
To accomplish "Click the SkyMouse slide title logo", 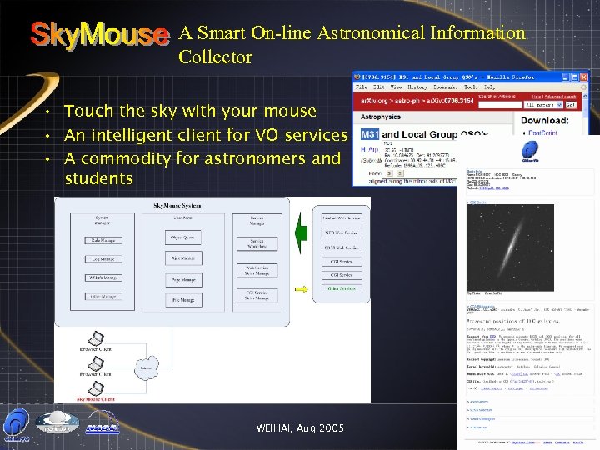I will pyautogui.click(x=100, y=35).
